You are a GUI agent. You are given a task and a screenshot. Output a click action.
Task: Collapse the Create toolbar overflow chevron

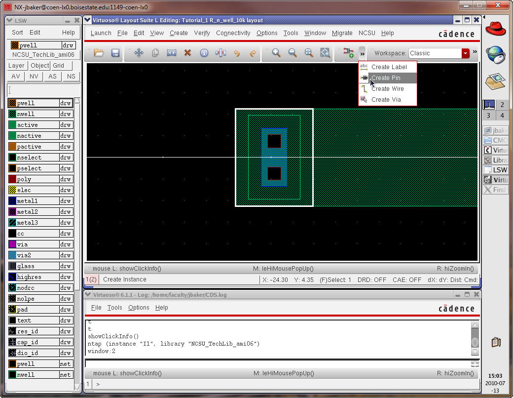(x=362, y=53)
